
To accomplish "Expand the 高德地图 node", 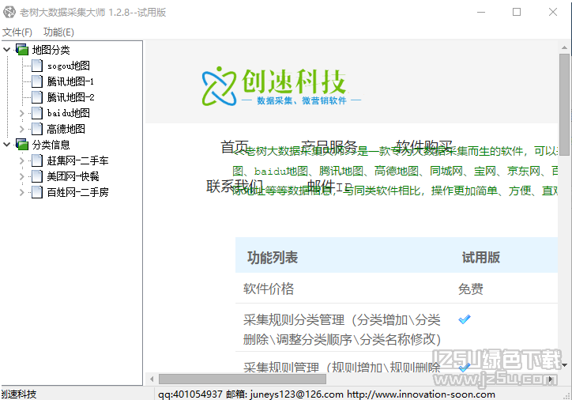I will [x=21, y=129].
